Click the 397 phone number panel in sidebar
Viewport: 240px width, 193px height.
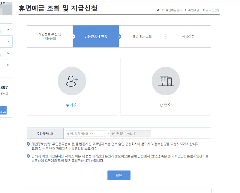[x=4, y=87]
